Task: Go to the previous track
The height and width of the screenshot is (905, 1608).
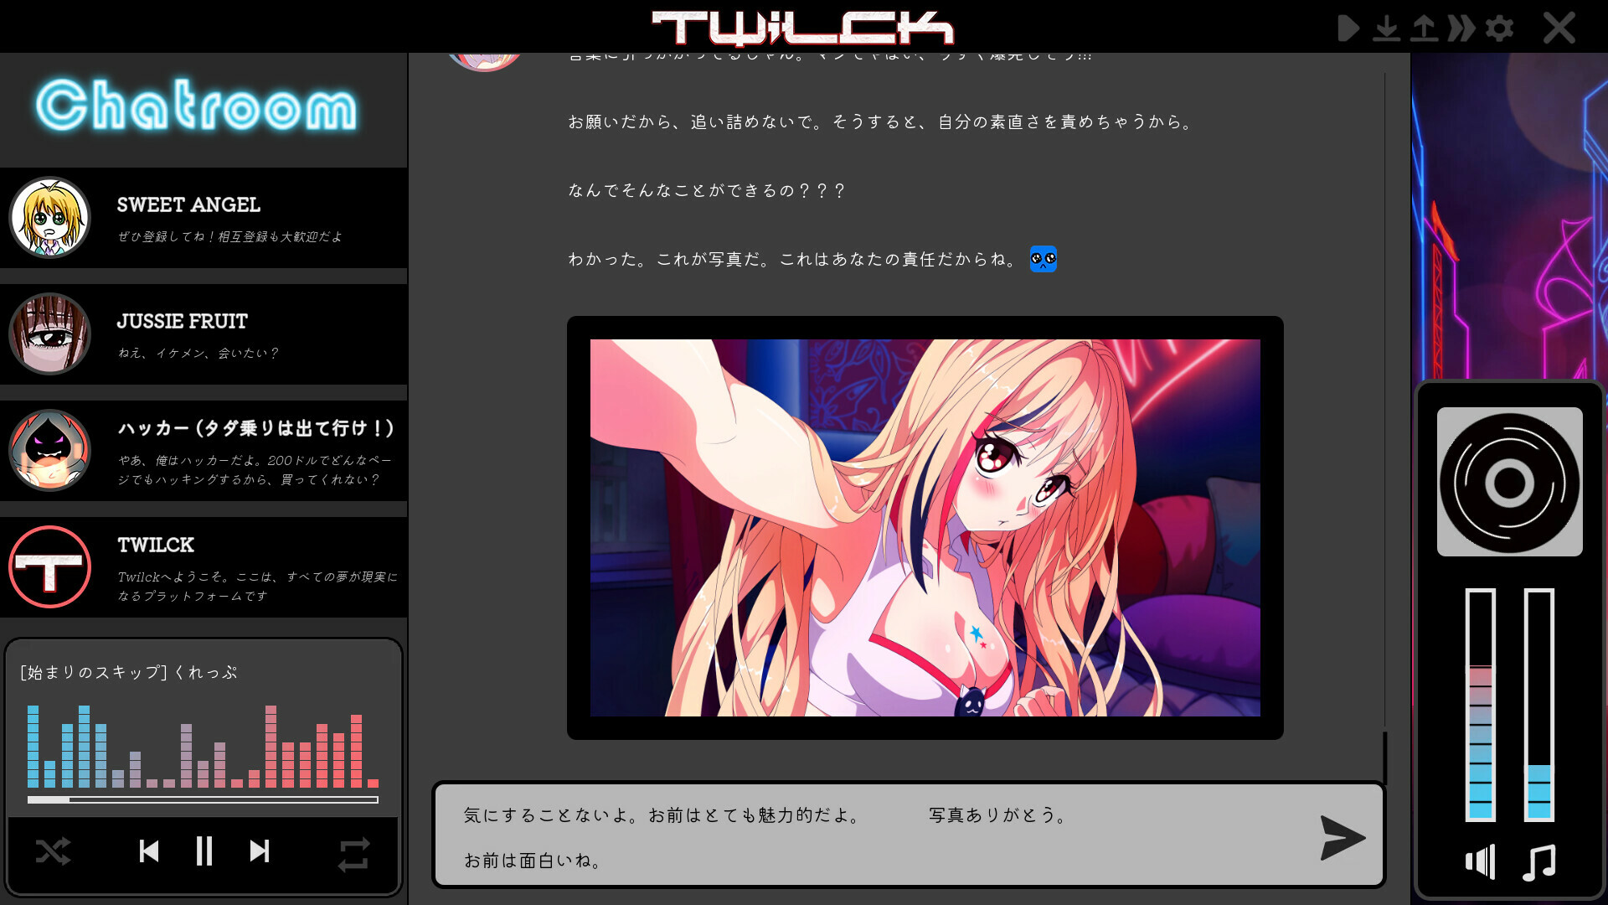Action: click(x=149, y=851)
